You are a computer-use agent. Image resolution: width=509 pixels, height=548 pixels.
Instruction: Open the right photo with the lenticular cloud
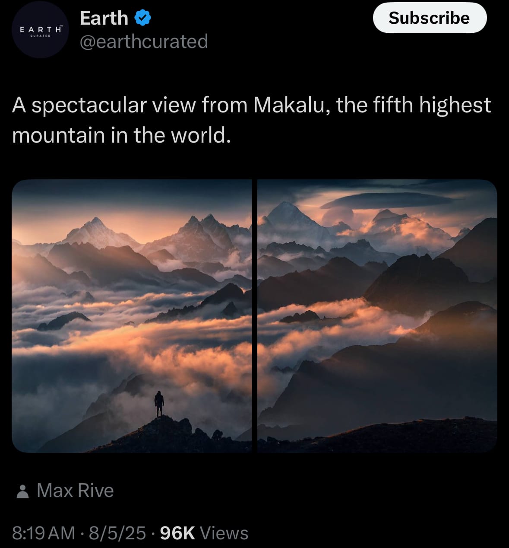click(377, 316)
